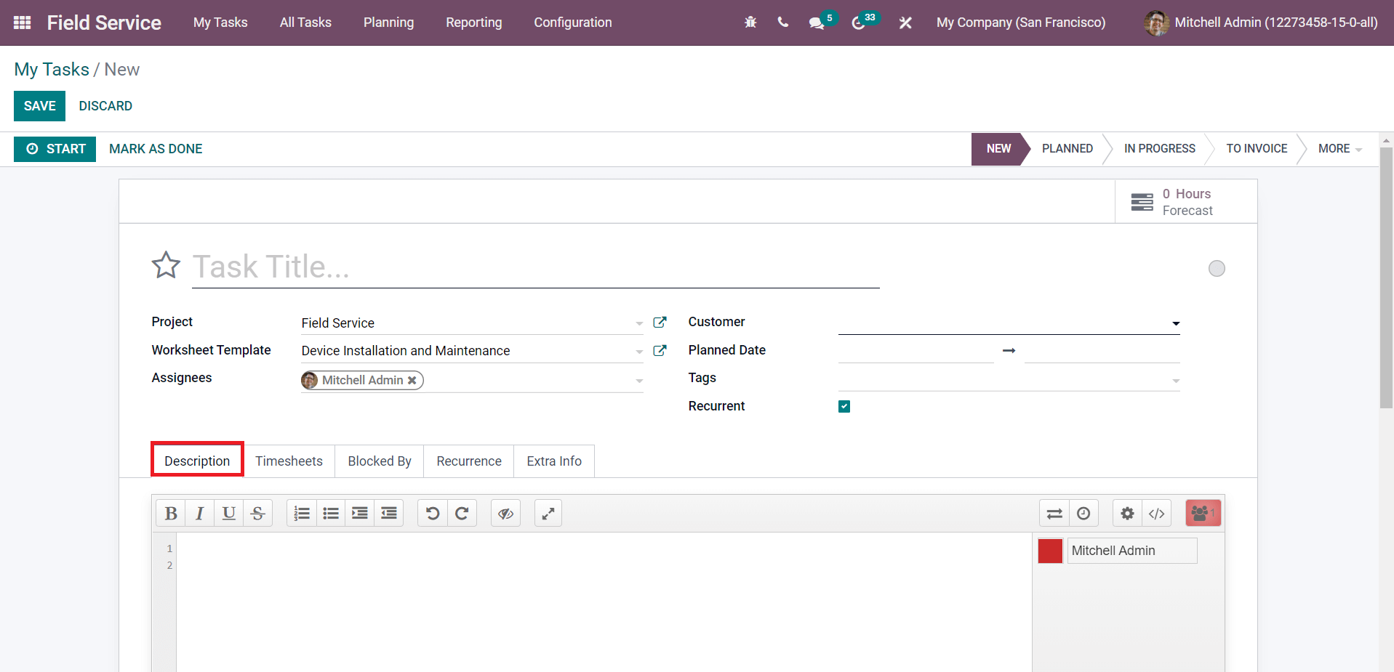This screenshot has height=672, width=1394.
Task: Click the bug debug icon
Action: [x=750, y=23]
